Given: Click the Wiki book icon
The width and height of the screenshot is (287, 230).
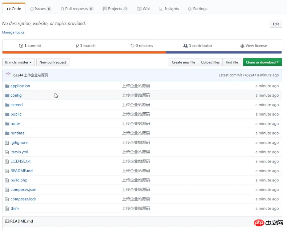Looking at the screenshot, I should click(139, 9).
